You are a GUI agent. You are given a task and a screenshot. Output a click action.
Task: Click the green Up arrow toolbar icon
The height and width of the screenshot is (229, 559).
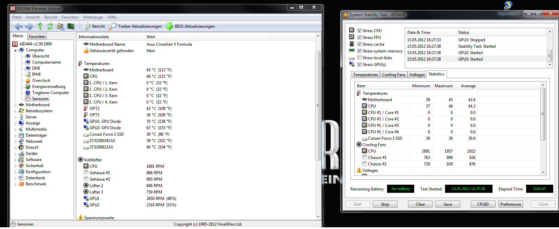[x=40, y=26]
